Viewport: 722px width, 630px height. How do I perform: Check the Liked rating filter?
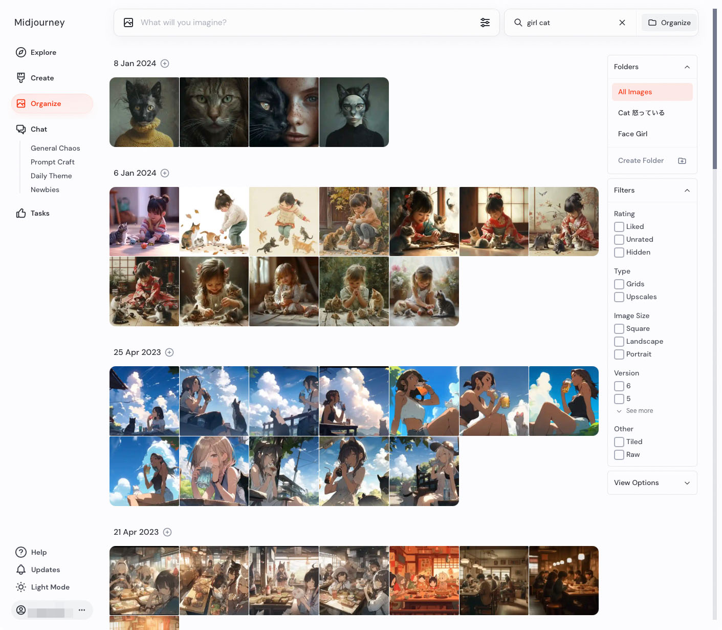coord(619,227)
